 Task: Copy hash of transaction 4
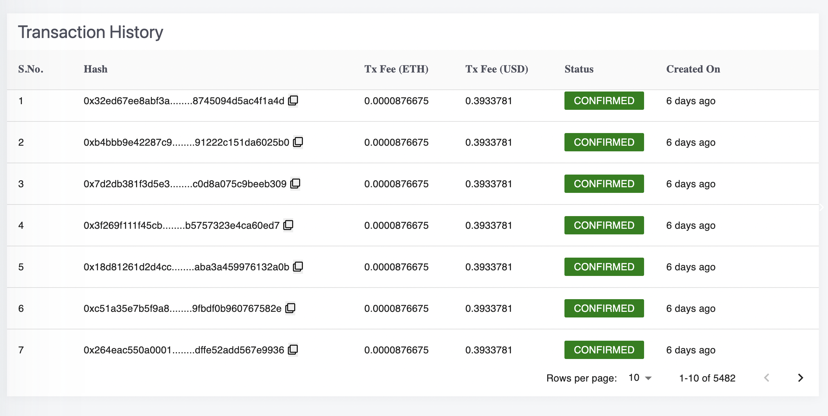pyautogui.click(x=288, y=225)
